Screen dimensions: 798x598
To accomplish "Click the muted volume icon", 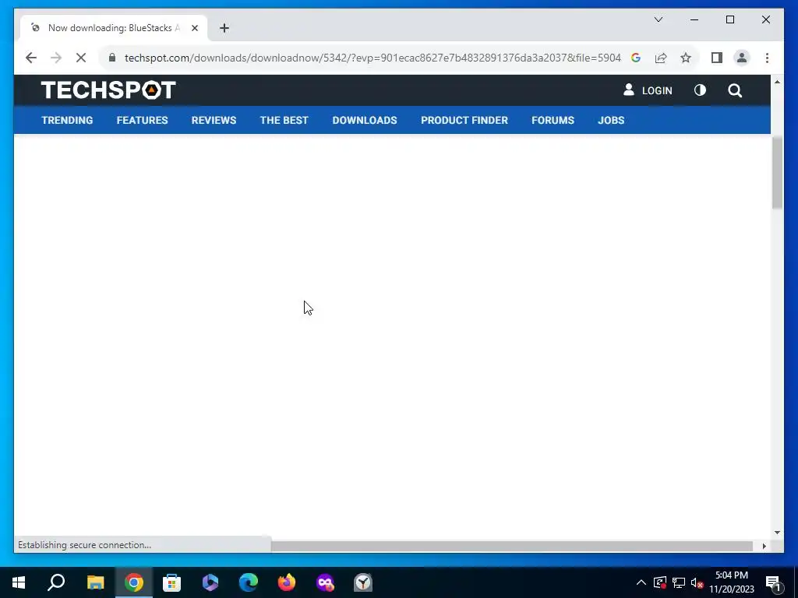I will click(x=697, y=582).
